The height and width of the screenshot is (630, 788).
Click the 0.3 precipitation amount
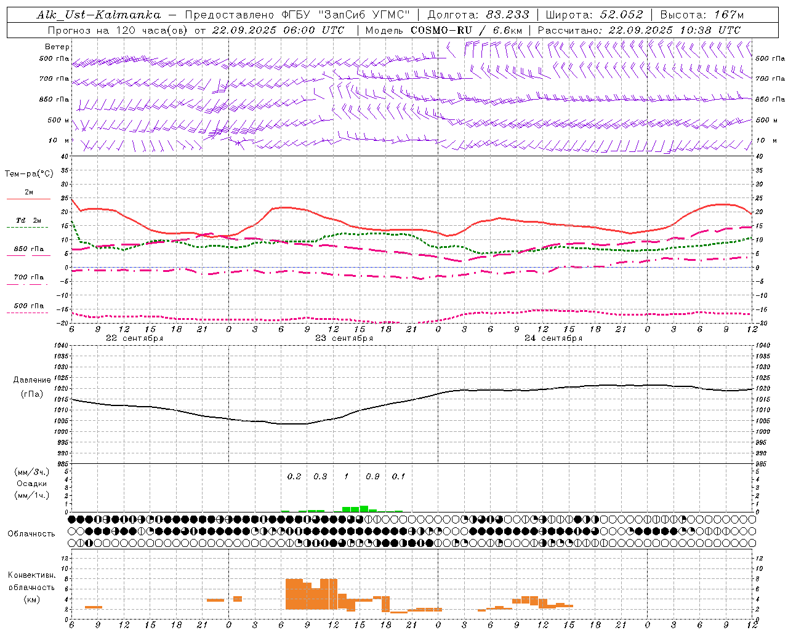point(320,477)
